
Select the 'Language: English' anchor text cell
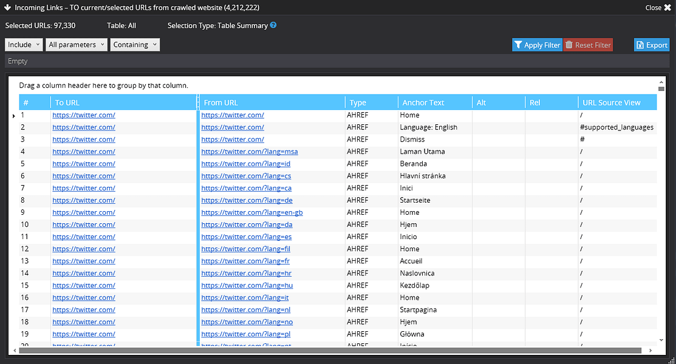(x=435, y=127)
